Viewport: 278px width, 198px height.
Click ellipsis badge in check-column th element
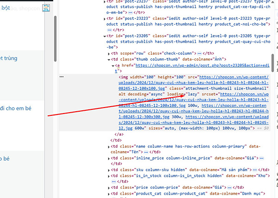pos(199,54)
